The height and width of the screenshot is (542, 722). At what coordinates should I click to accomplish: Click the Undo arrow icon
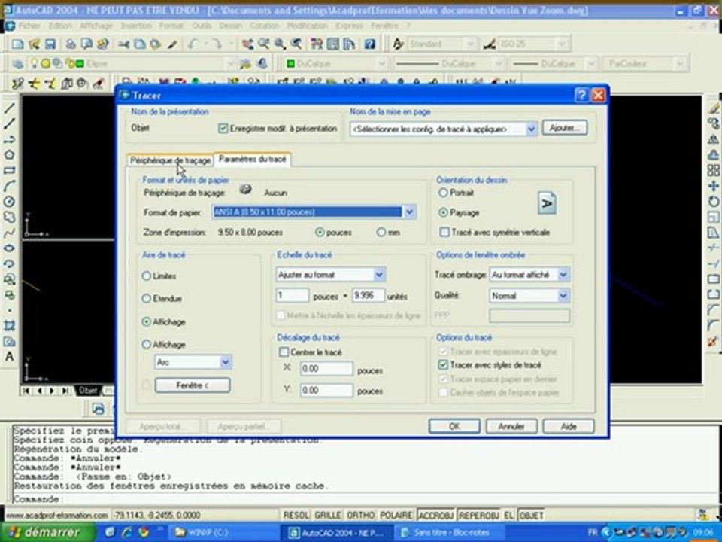(x=193, y=44)
